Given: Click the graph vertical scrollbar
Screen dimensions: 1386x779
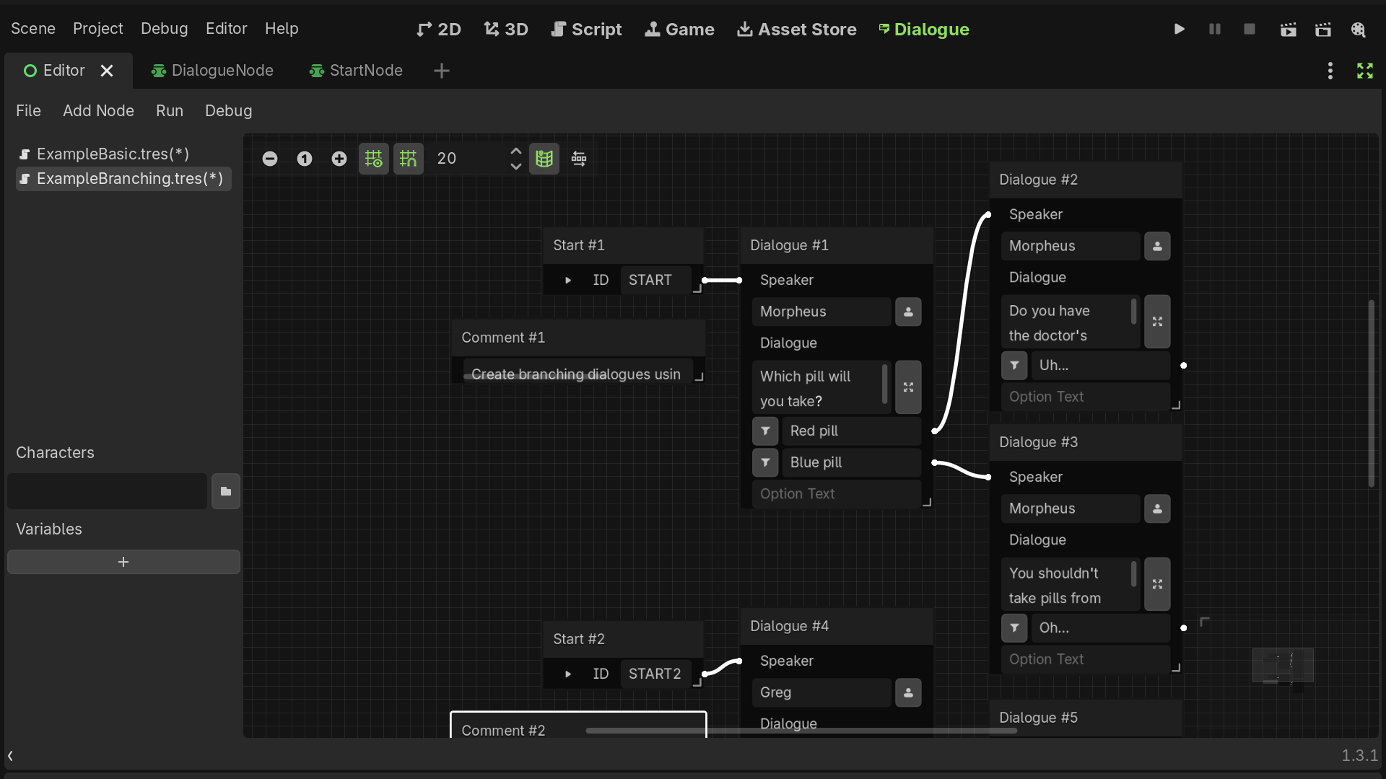Looking at the screenshot, I should (1372, 394).
